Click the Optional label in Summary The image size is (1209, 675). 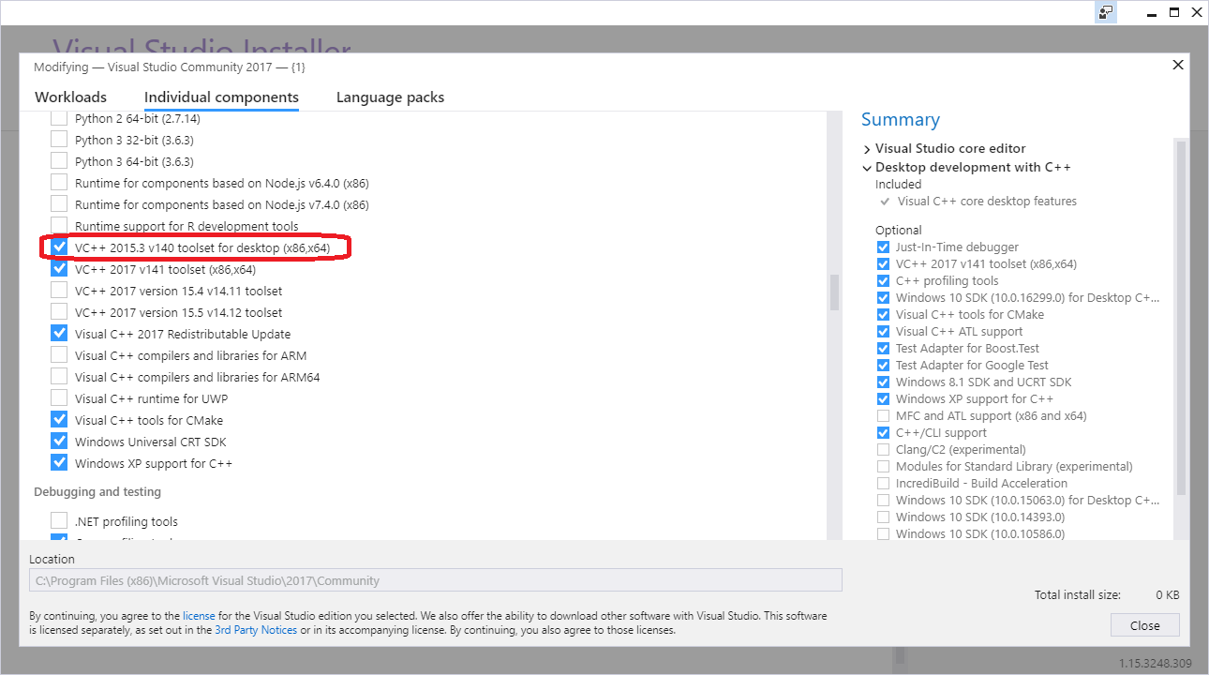tap(899, 231)
